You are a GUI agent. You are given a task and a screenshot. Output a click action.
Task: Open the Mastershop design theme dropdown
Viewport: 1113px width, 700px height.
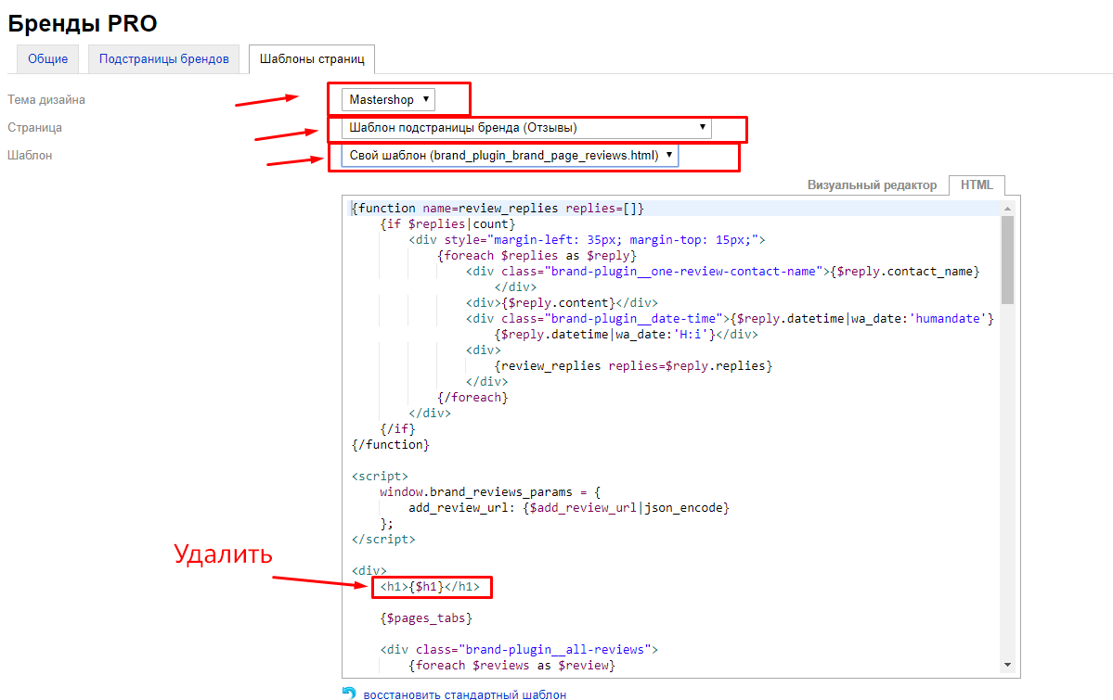point(388,99)
